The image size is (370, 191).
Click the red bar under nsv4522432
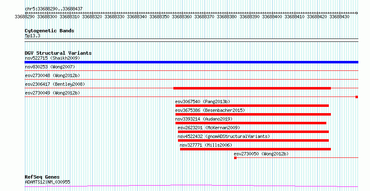(253, 140)
